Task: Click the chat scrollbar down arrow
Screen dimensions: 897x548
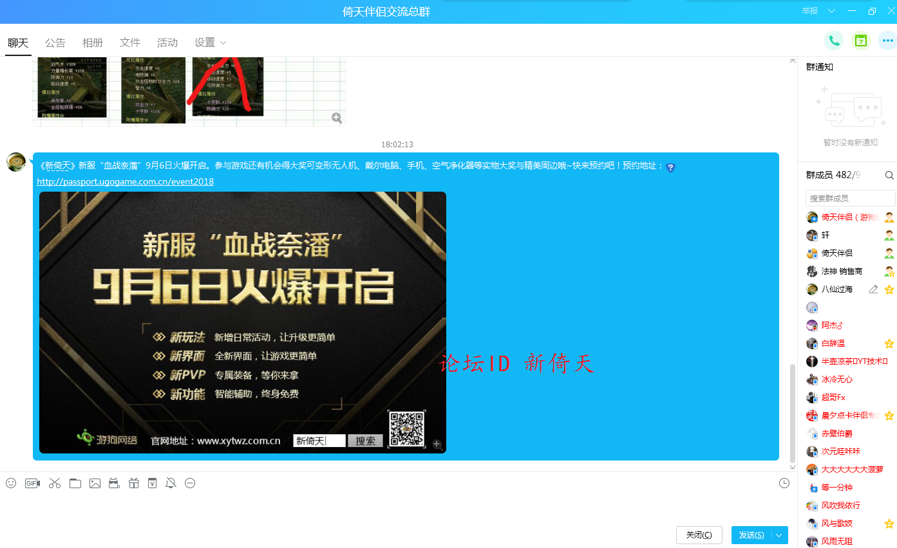Action: [793, 466]
